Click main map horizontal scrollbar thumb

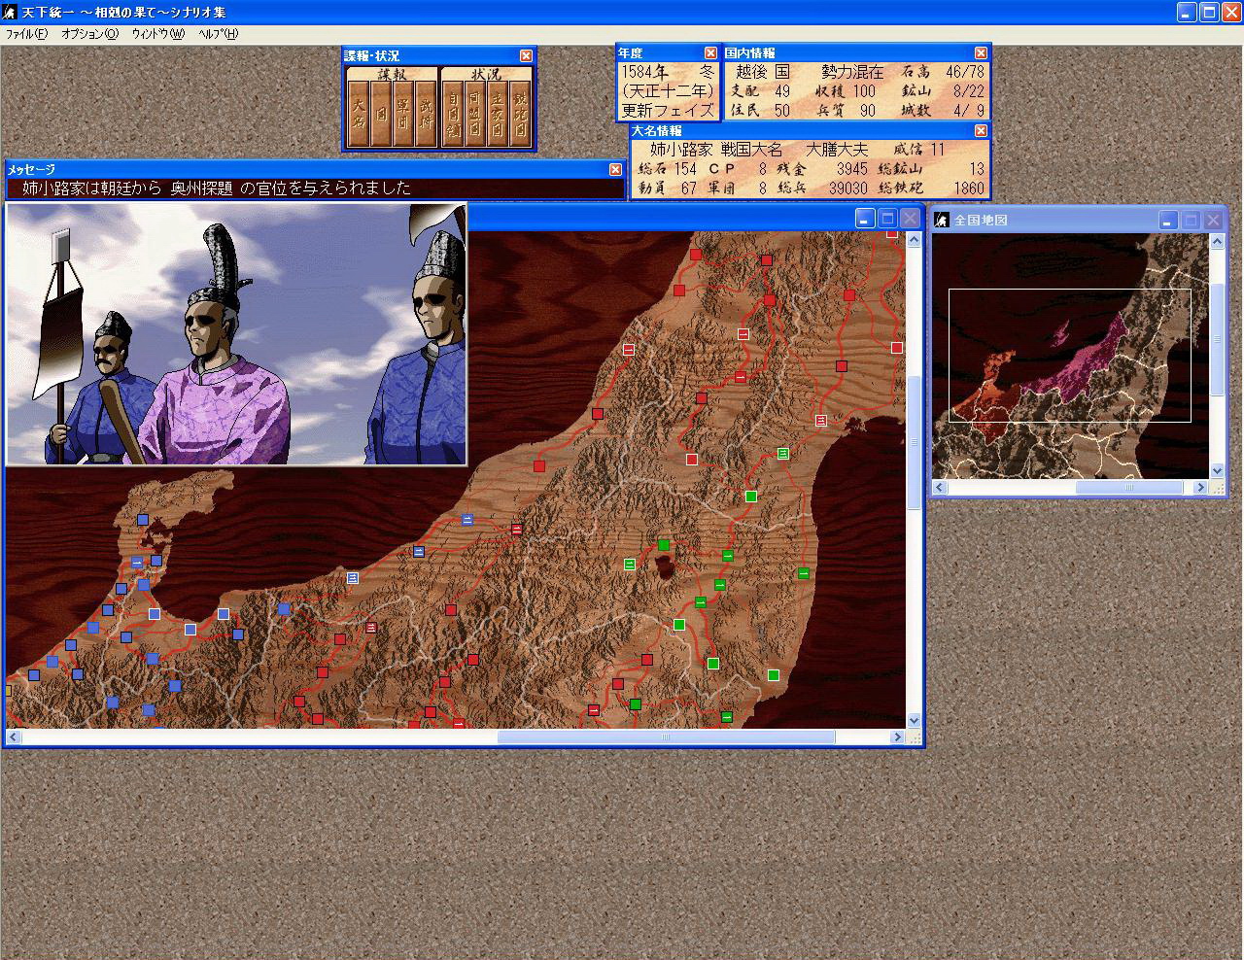point(666,737)
